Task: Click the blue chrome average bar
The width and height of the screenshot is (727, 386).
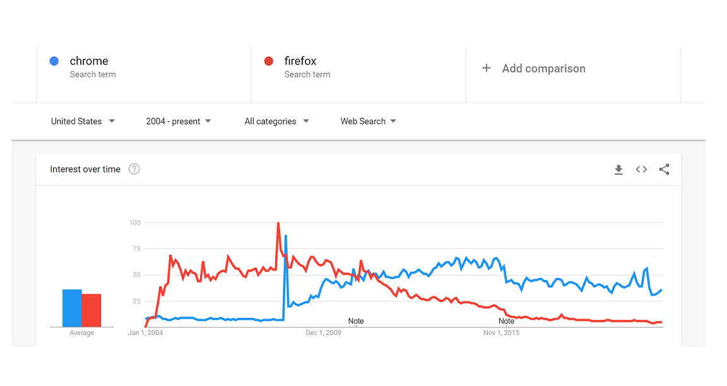Action: (x=72, y=308)
